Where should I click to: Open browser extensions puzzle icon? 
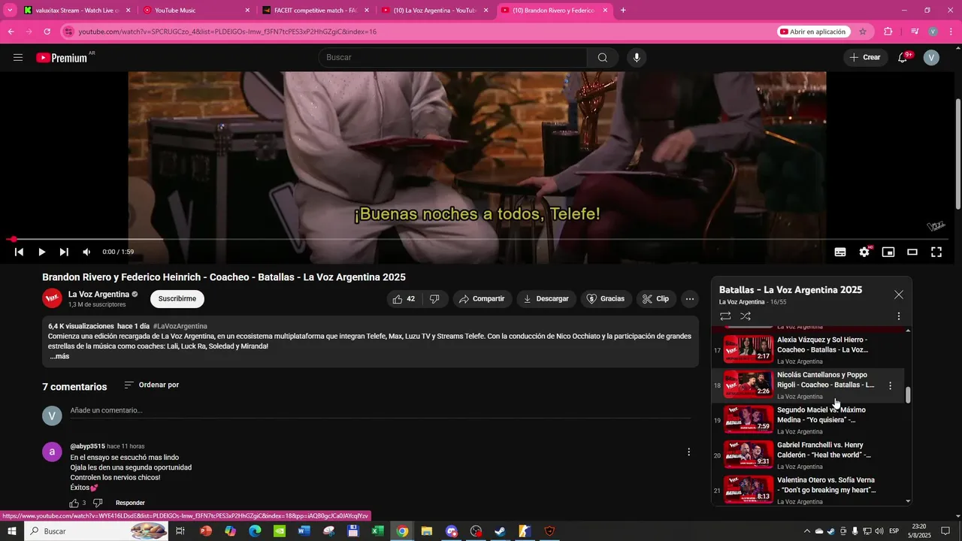[888, 32]
